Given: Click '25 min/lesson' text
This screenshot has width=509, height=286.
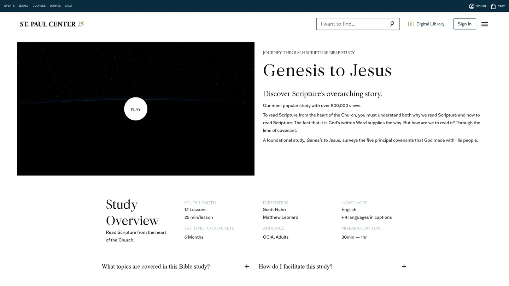Looking at the screenshot, I should pos(199,218).
